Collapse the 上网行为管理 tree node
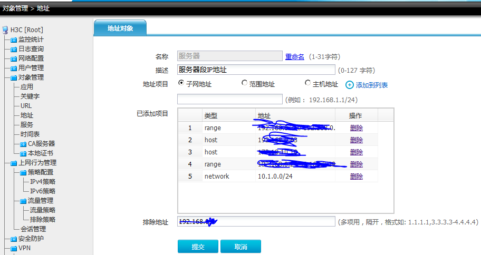481x255 pixels. (37, 163)
